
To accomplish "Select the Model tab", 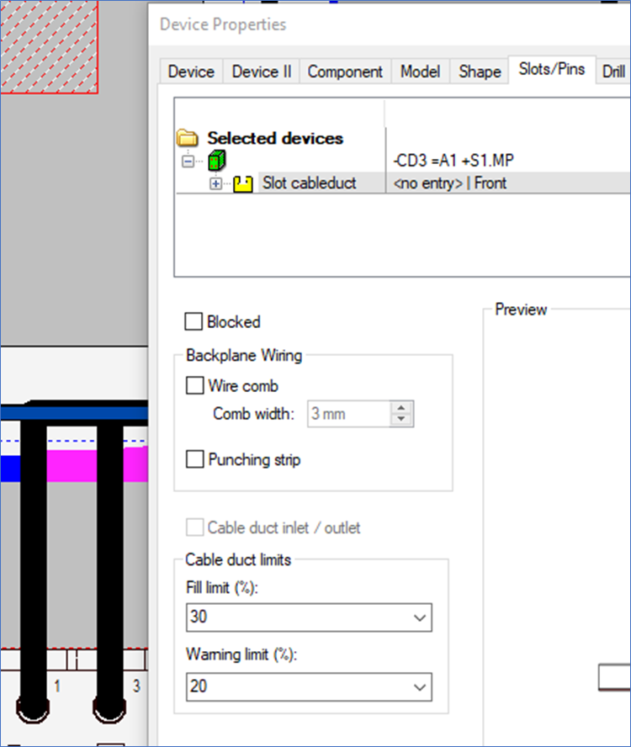I will (x=420, y=72).
